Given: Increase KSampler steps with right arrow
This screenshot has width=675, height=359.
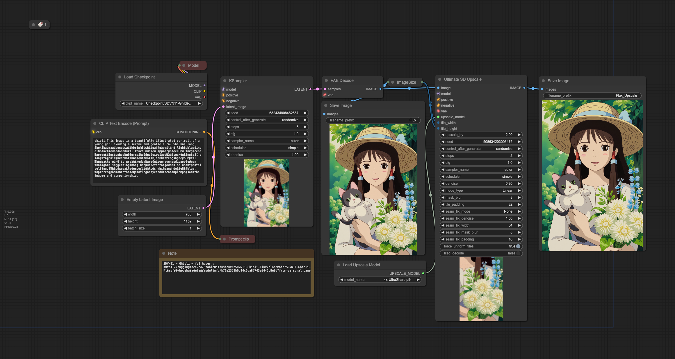Looking at the screenshot, I should click(x=305, y=127).
